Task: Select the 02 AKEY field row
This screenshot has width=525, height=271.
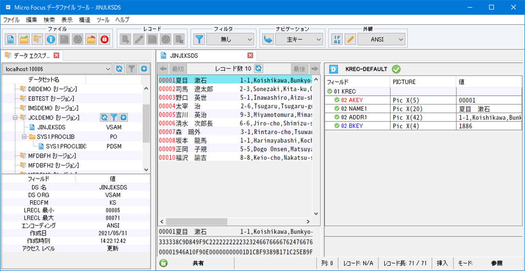Action: tap(423, 100)
